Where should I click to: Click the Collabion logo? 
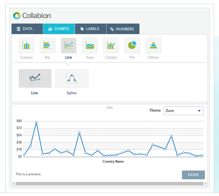click(32, 16)
